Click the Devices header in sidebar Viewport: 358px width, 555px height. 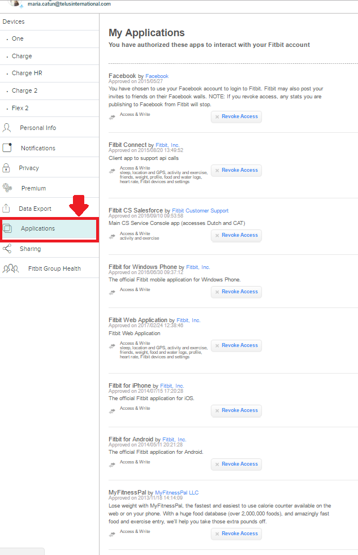tap(14, 21)
